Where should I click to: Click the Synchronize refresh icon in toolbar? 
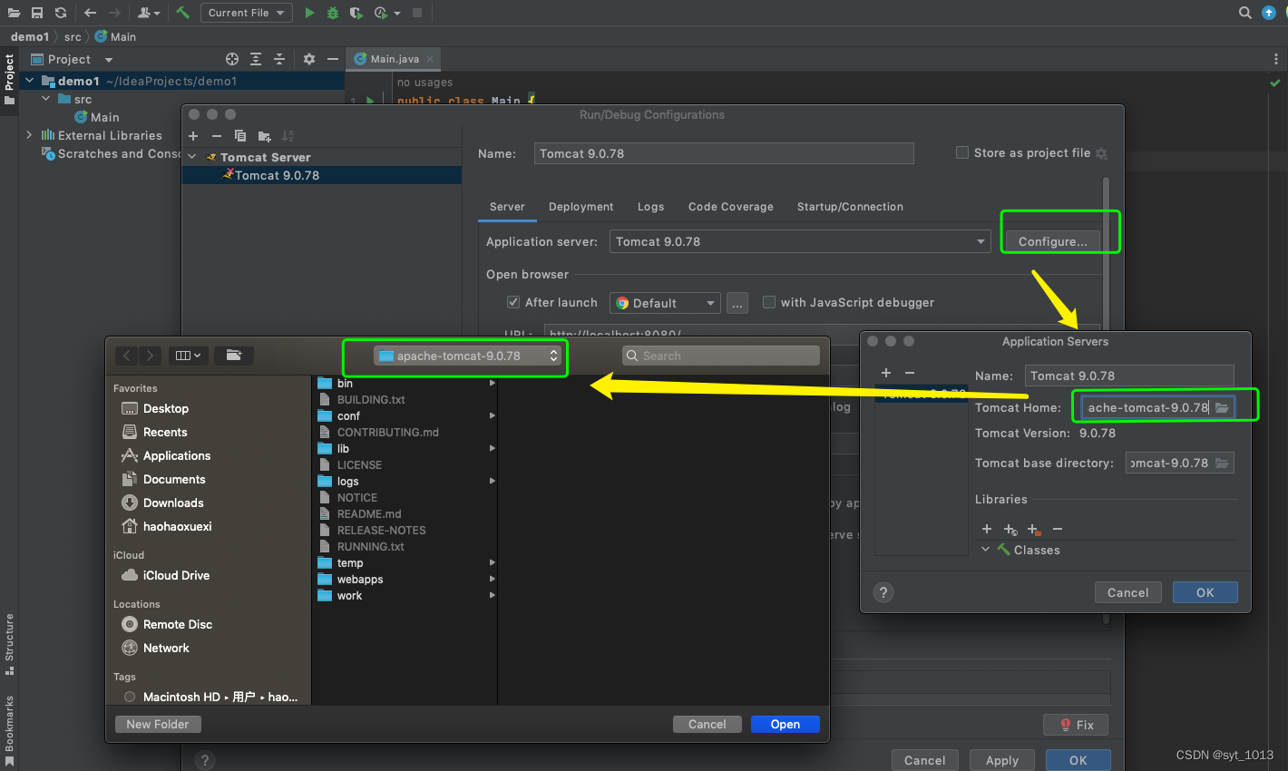[61, 13]
